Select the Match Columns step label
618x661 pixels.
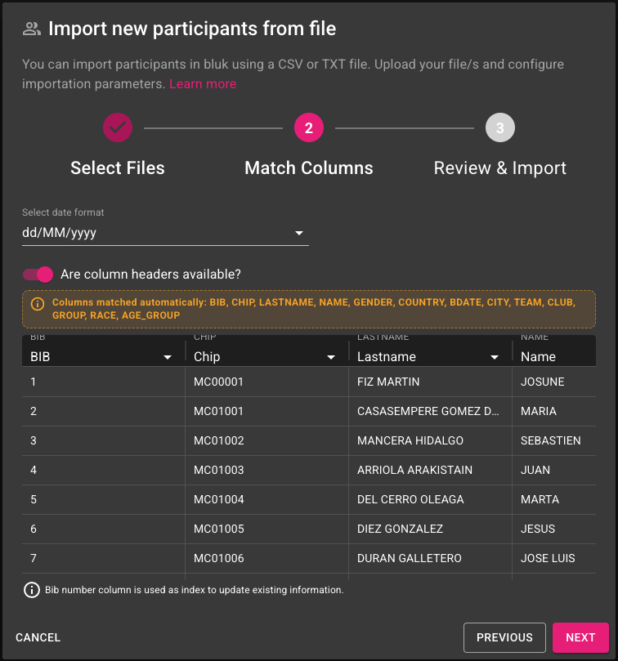[x=309, y=168]
